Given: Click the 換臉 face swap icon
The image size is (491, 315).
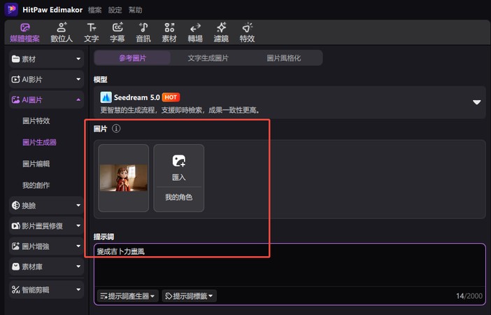Looking at the screenshot, I should click(x=15, y=205).
